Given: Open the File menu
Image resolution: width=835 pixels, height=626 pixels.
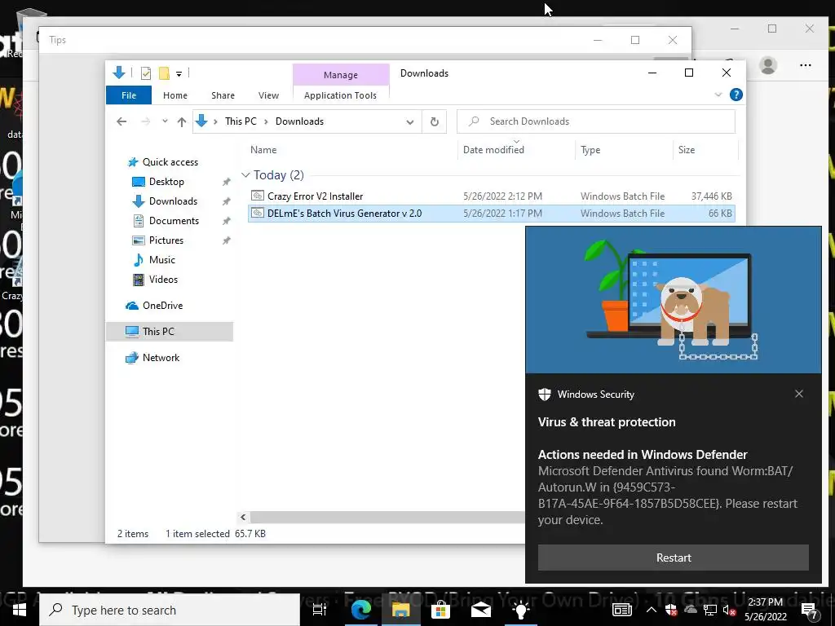Looking at the screenshot, I should click(129, 95).
